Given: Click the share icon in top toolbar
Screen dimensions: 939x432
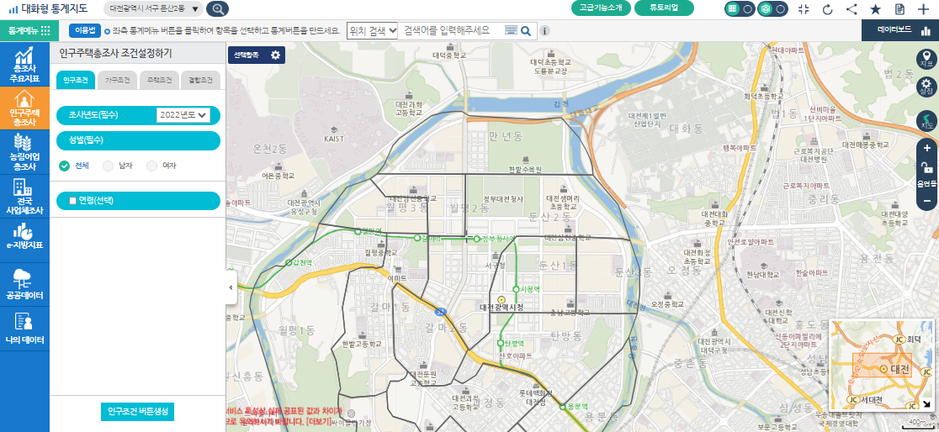Looking at the screenshot, I should 851,9.
